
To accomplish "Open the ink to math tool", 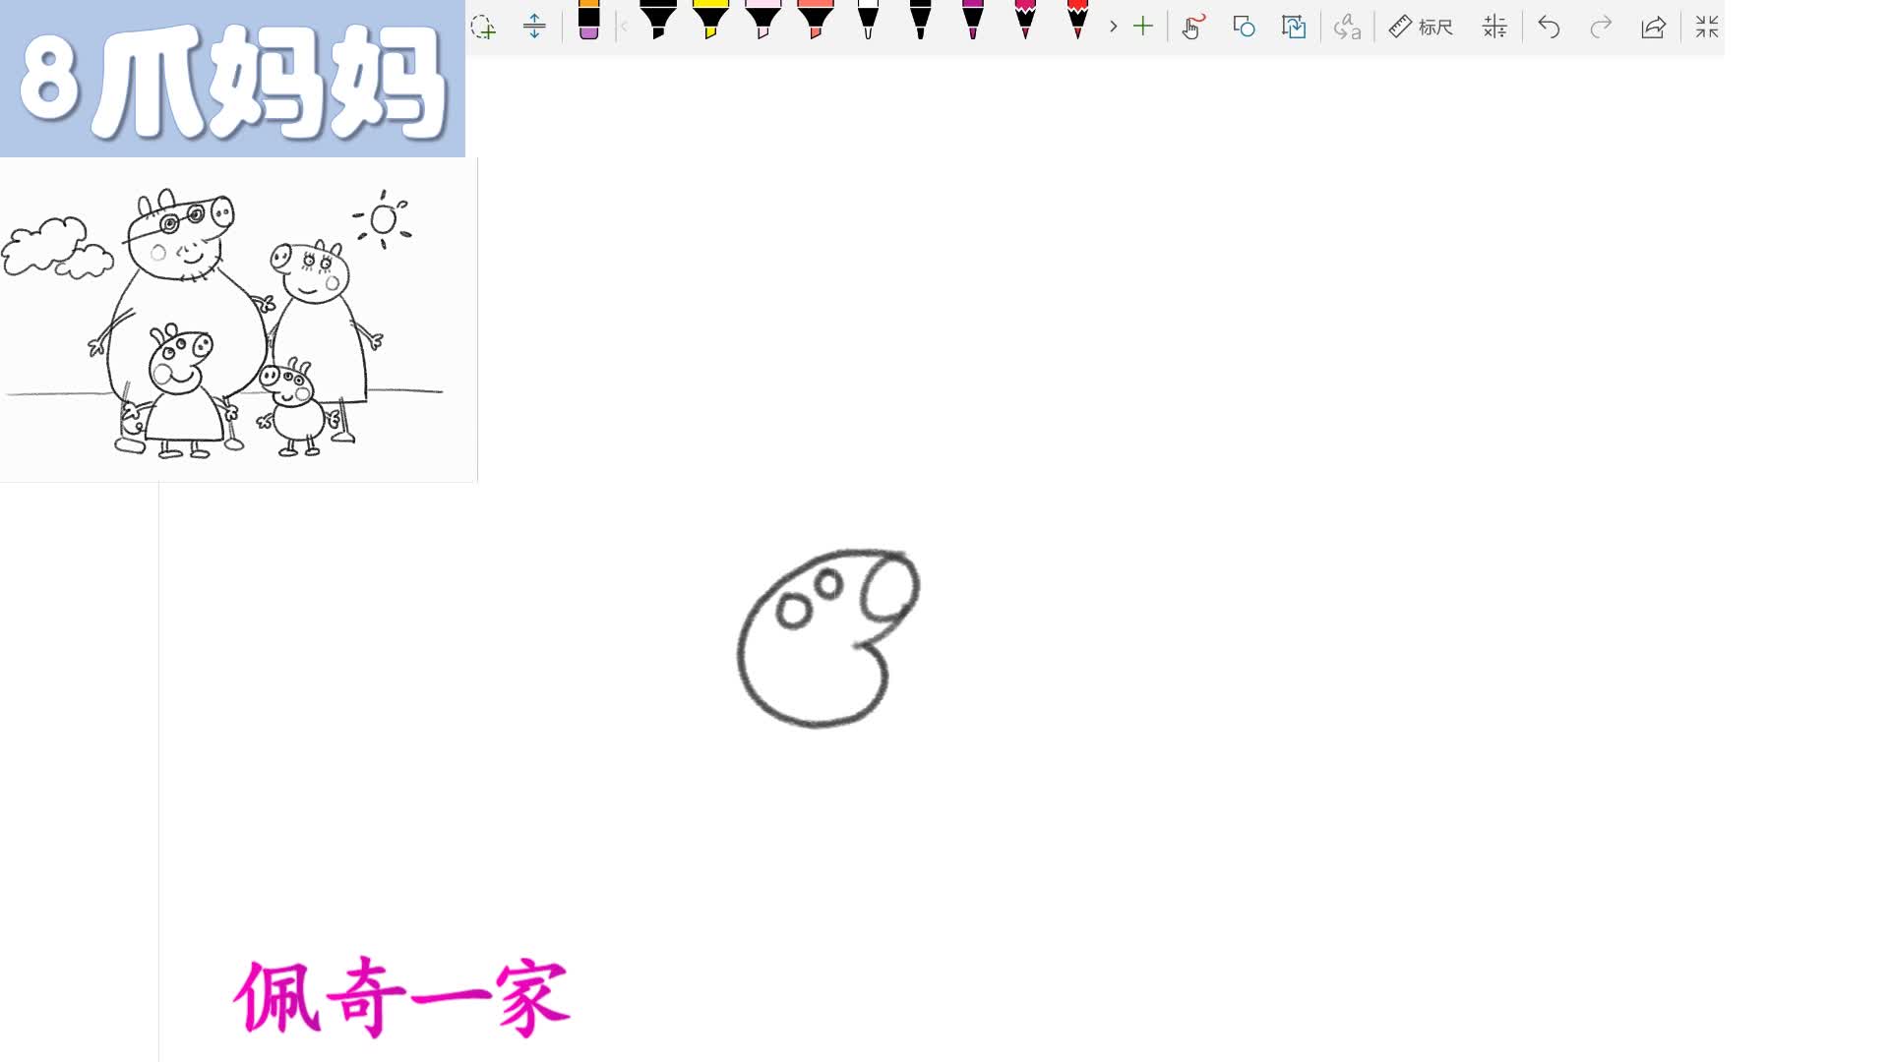I will point(1494,27).
